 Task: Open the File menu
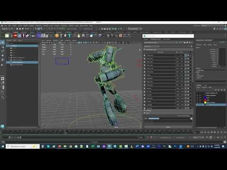(6, 25)
